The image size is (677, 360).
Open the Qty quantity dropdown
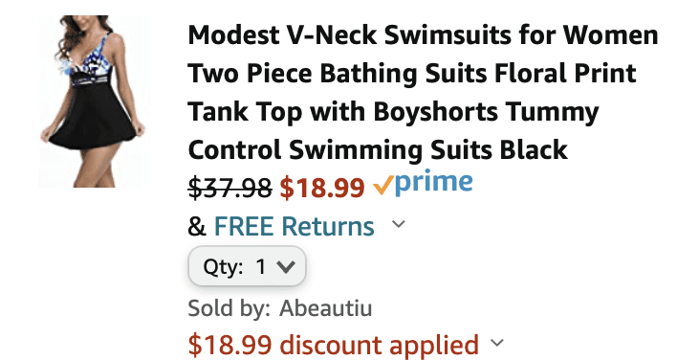click(x=247, y=266)
